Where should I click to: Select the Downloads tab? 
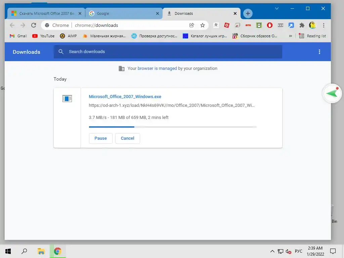point(202,13)
